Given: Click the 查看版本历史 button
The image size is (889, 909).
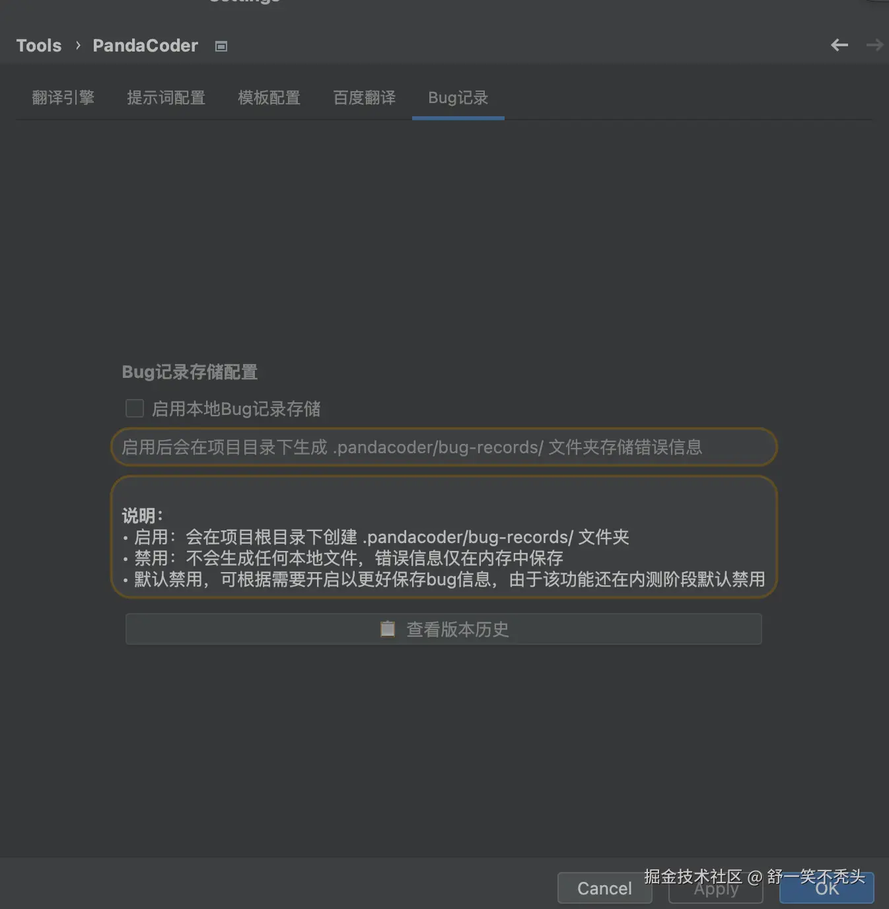Looking at the screenshot, I should coord(443,629).
